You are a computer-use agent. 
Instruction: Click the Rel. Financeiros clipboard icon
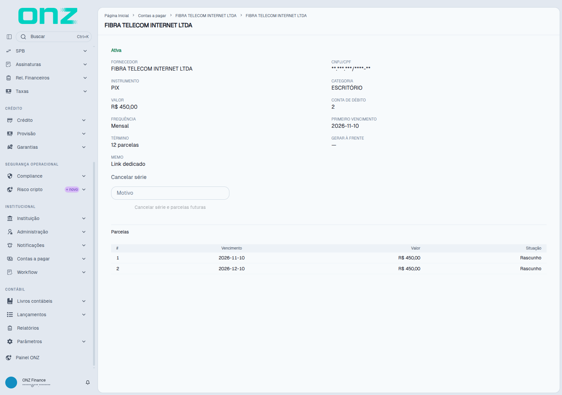[9, 78]
